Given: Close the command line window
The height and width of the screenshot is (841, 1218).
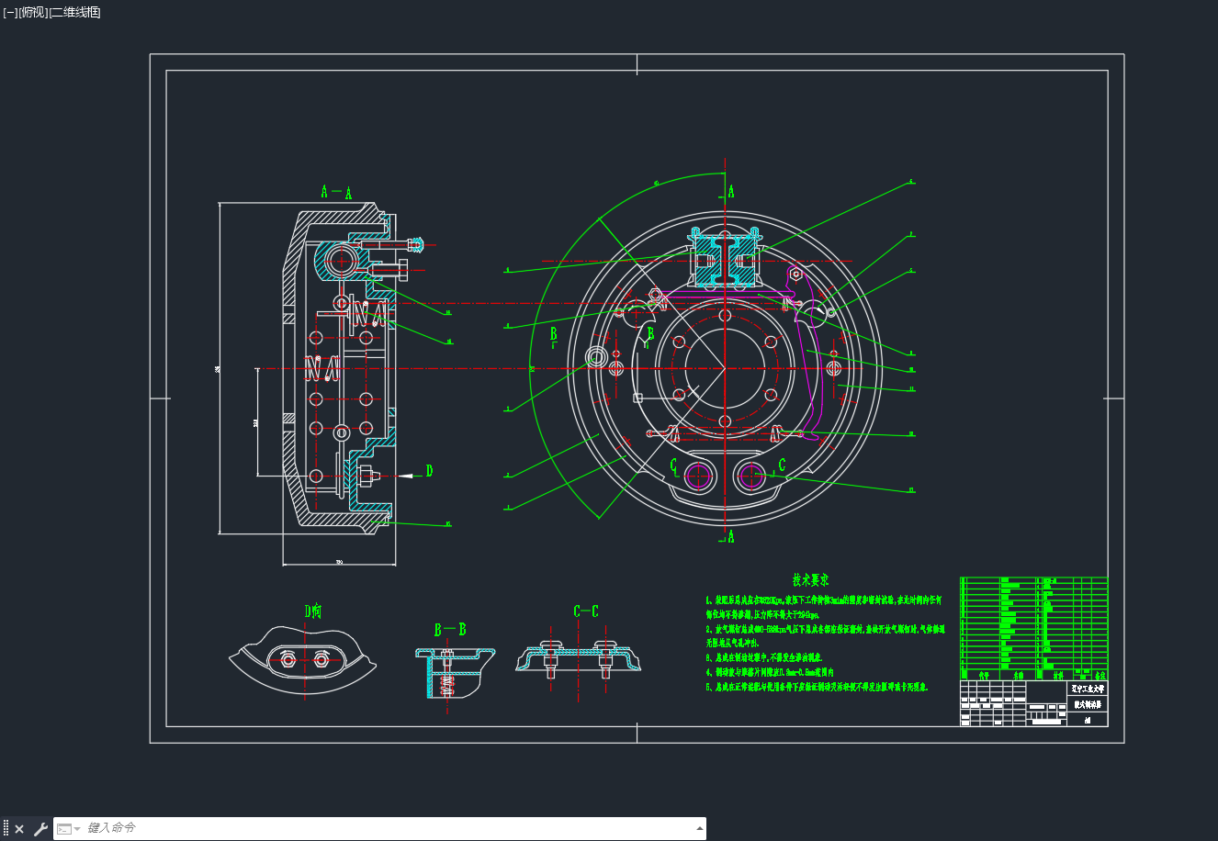Looking at the screenshot, I should click(19, 829).
